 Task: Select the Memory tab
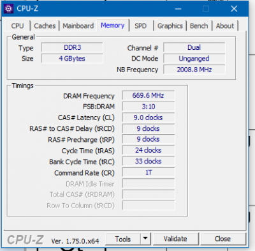tap(113, 26)
